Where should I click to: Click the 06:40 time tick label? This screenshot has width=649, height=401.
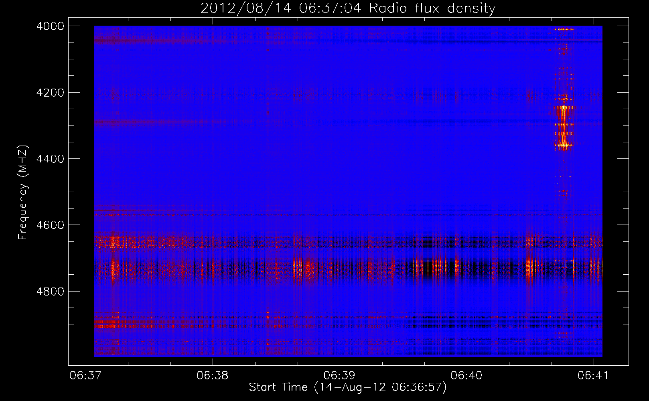466,375
